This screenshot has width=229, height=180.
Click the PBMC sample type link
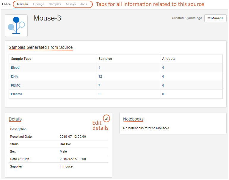pos(16,85)
